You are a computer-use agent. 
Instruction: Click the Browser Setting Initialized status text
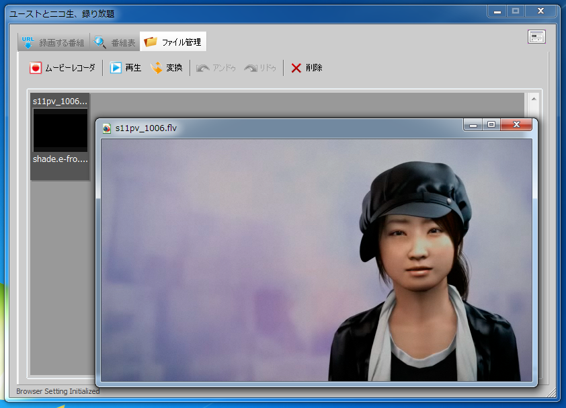pyautogui.click(x=58, y=391)
